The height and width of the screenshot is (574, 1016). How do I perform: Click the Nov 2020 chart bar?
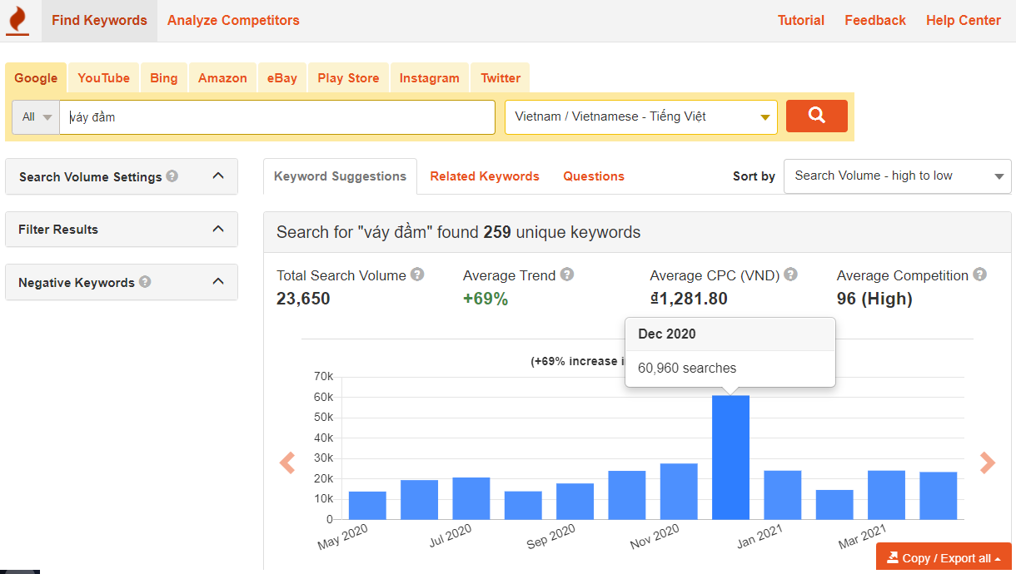tap(679, 492)
